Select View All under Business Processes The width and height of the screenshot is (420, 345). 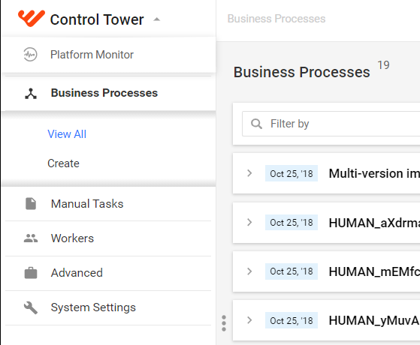coord(67,134)
